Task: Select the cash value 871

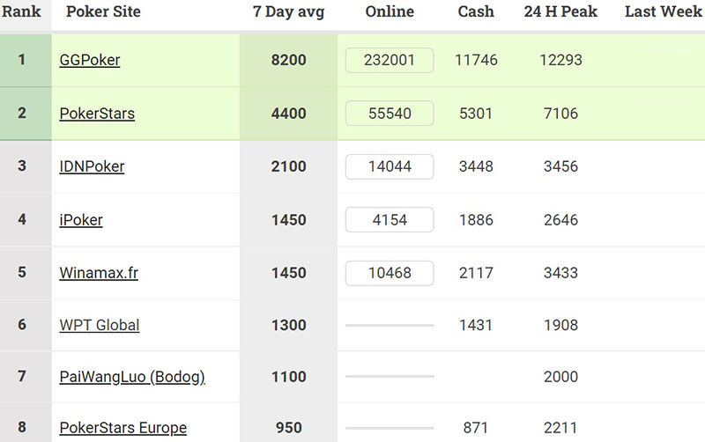Action: coord(476,427)
